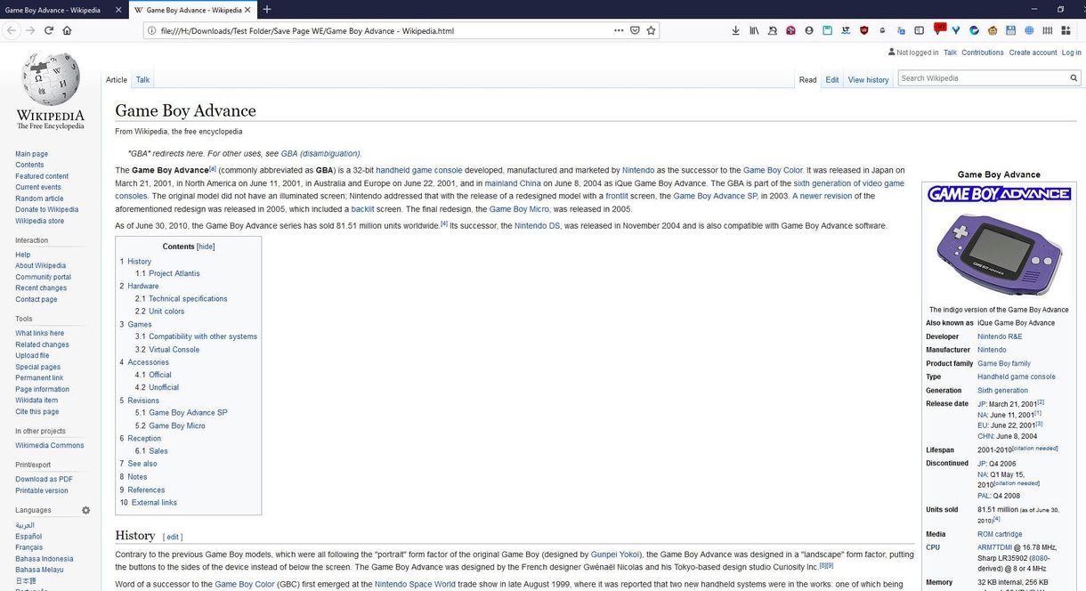This screenshot has width=1086, height=591.
Task: Open the Library bookshelf icon in toolbar
Action: pos(754,30)
